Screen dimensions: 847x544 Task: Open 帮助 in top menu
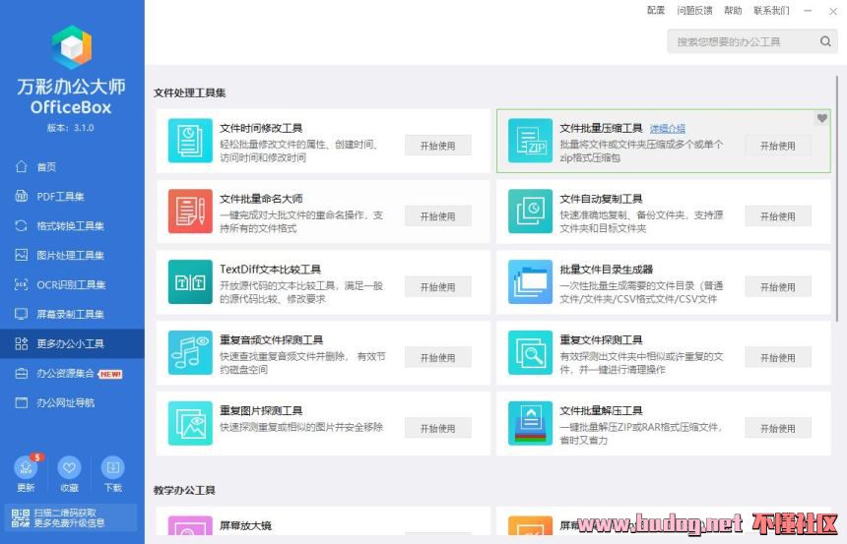point(733,10)
